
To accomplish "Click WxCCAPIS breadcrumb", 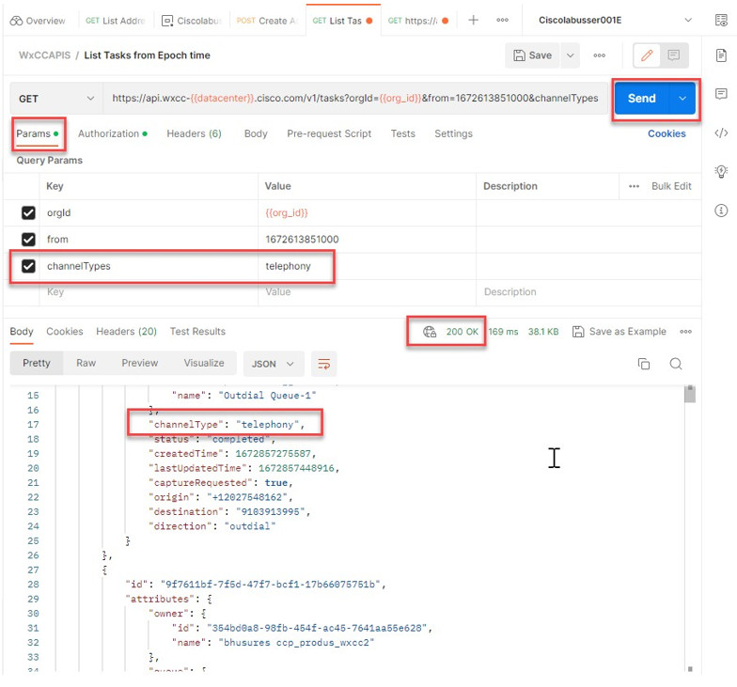I will point(45,55).
